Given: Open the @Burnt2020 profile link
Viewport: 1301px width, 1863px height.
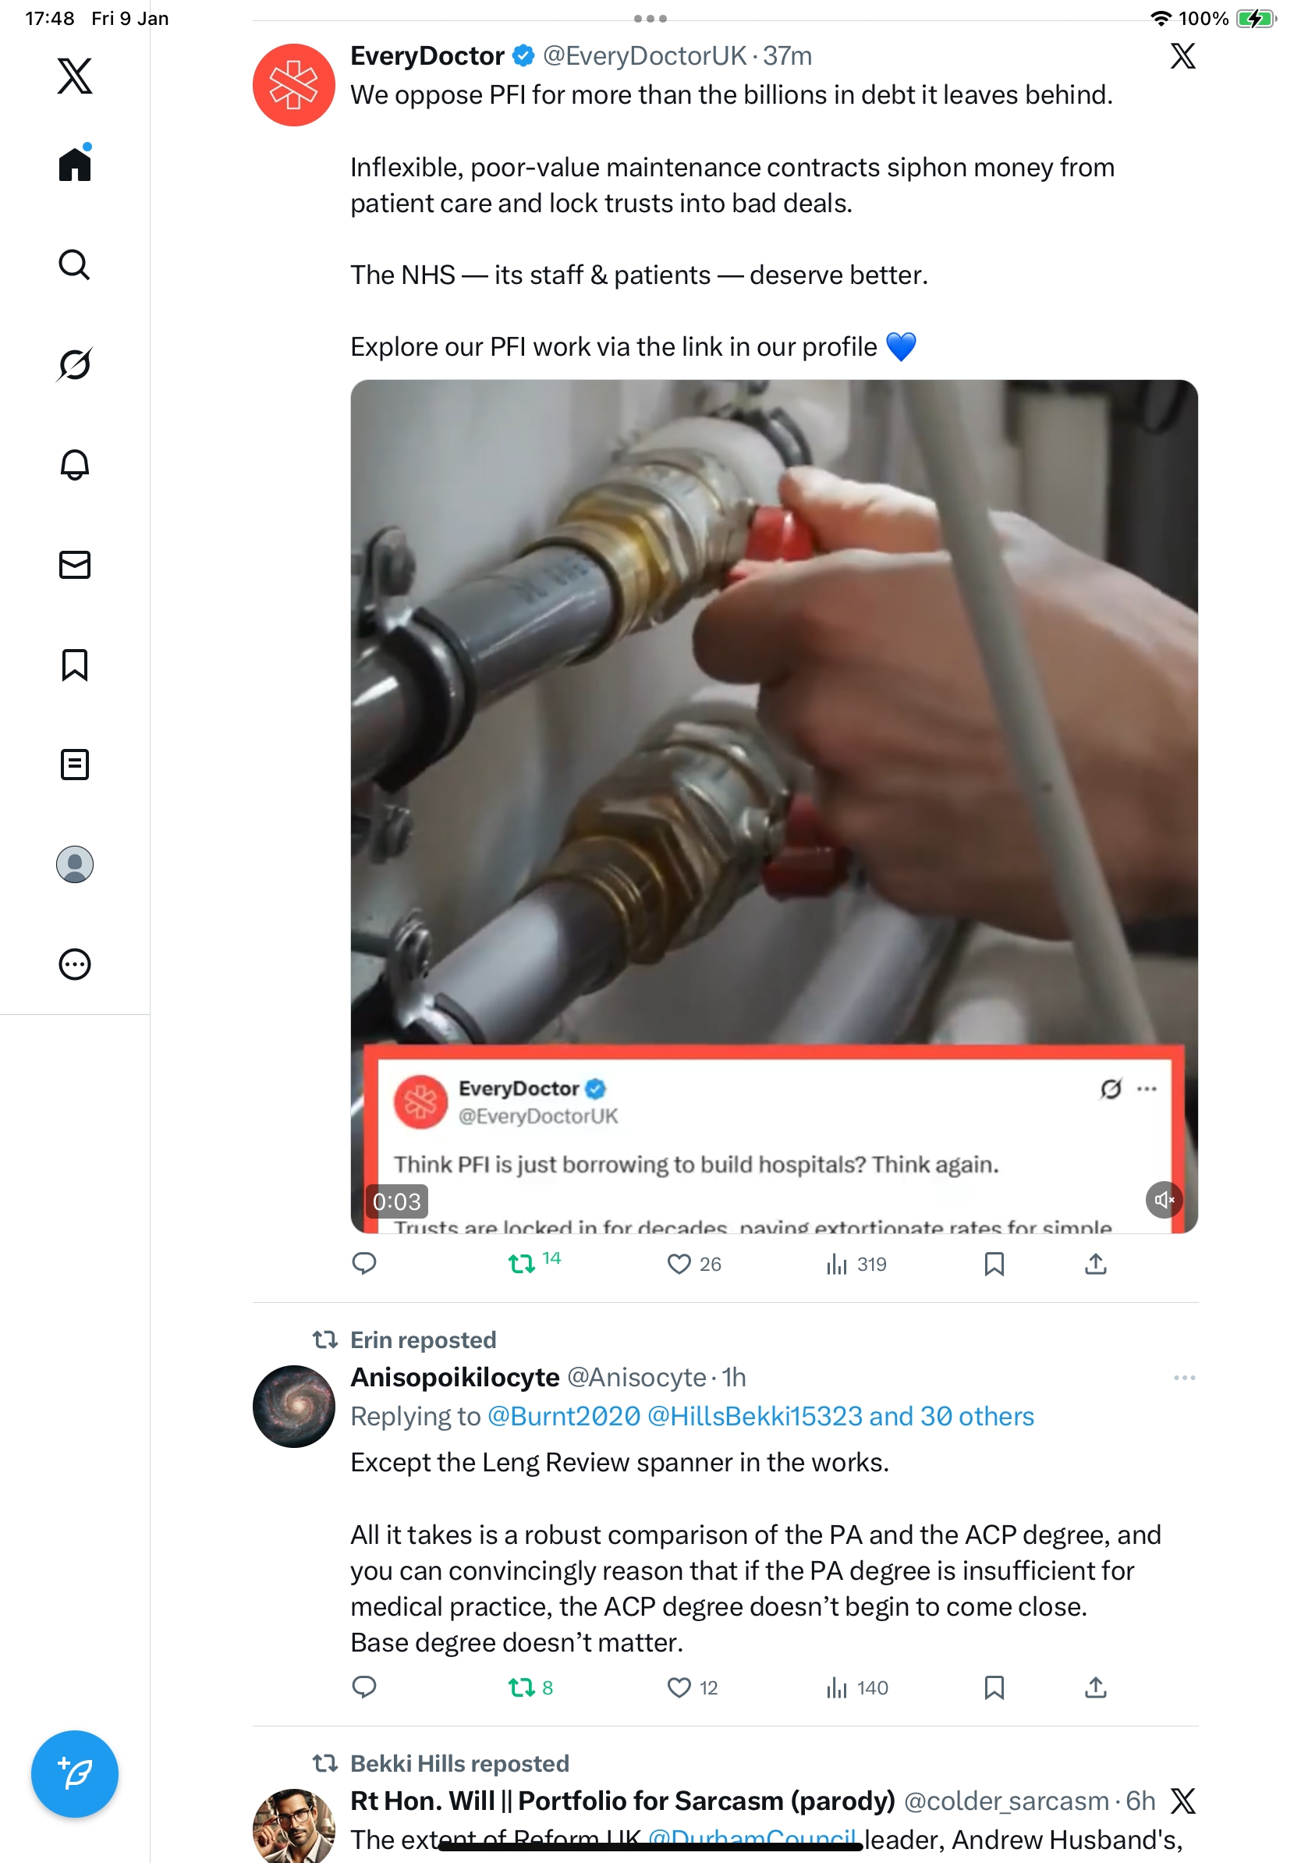Looking at the screenshot, I should point(564,1416).
